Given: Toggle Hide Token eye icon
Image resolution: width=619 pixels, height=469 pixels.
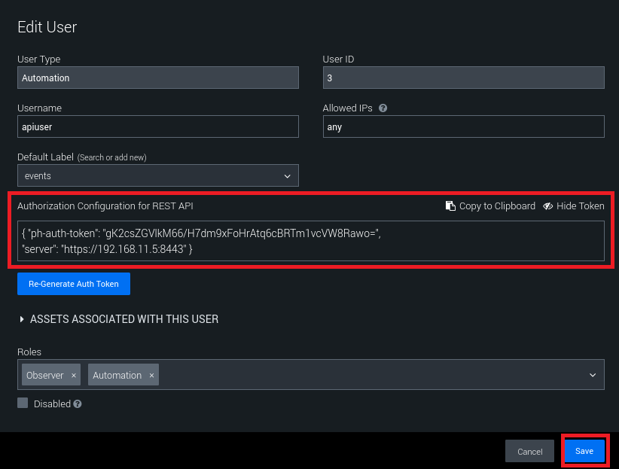Looking at the screenshot, I should [x=548, y=206].
